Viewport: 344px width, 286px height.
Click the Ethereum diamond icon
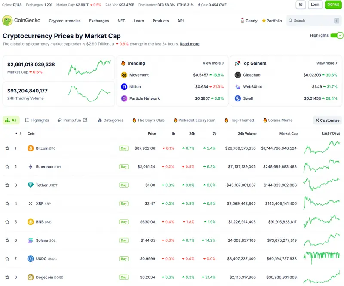coord(31,166)
